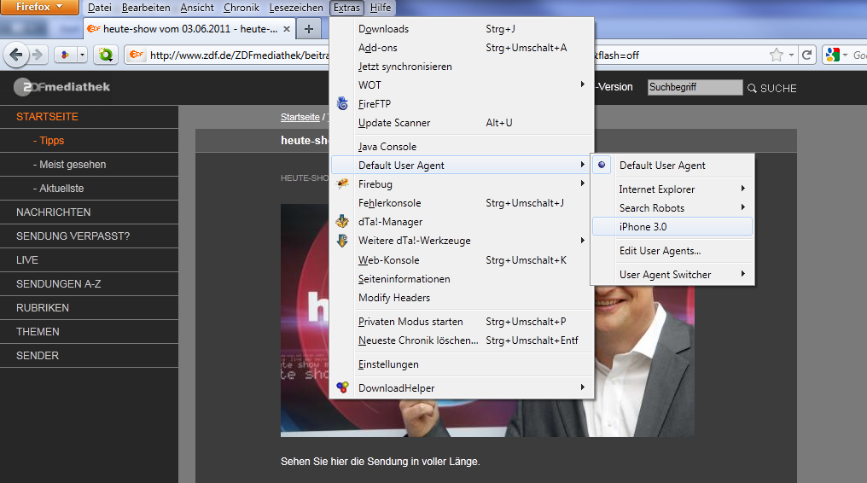This screenshot has height=483, width=867.
Task: Open Fehlerkonsole from the menu
Action: pos(462,203)
